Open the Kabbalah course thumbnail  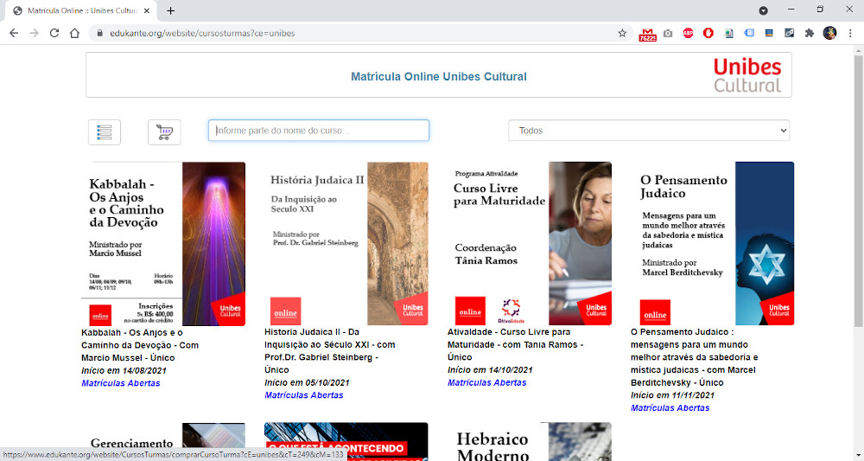(x=163, y=243)
